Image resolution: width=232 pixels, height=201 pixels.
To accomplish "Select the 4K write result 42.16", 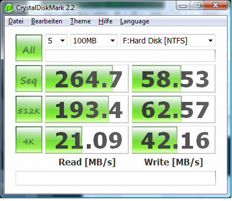I will click(x=174, y=140).
